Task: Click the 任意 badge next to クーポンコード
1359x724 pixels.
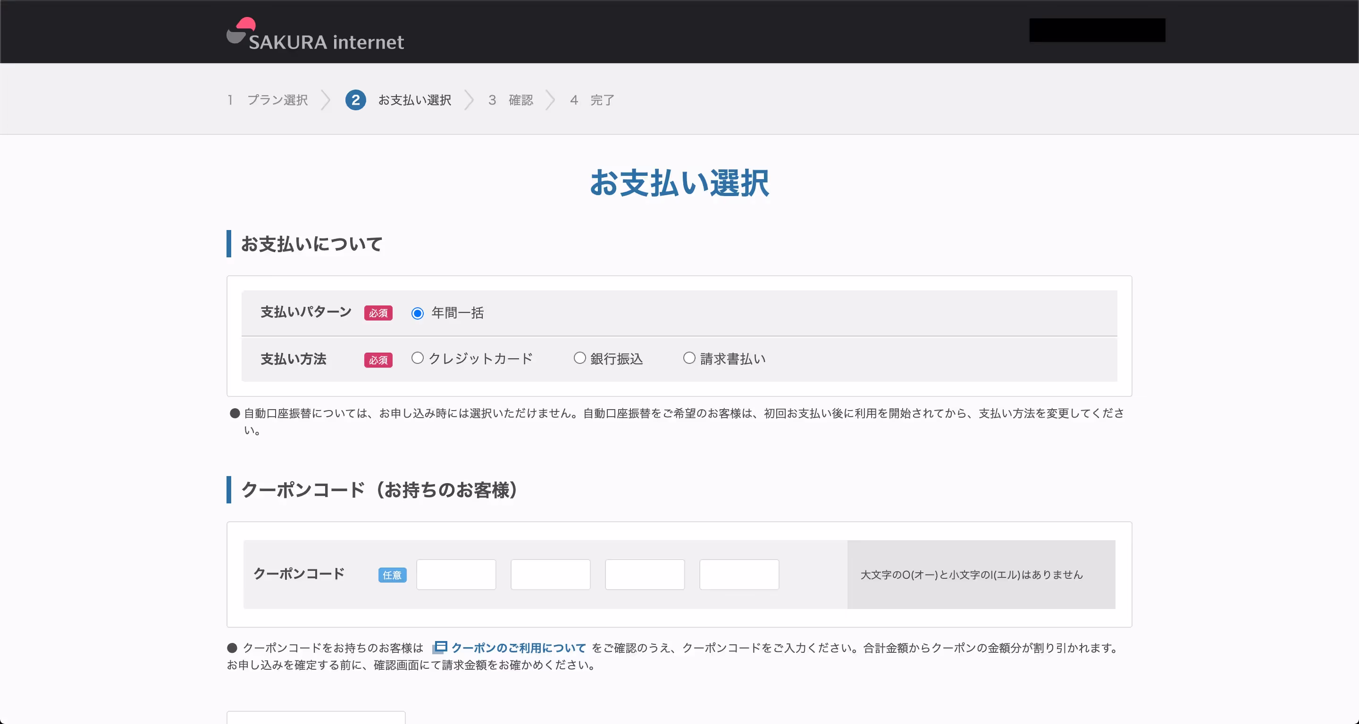Action: click(x=393, y=575)
